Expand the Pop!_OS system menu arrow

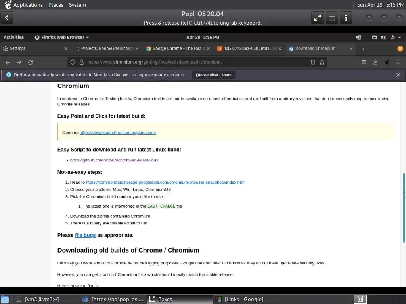[400, 38]
